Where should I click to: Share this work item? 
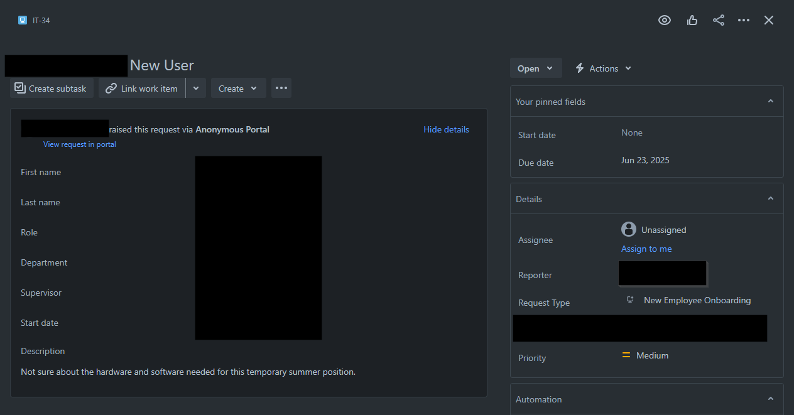pos(719,20)
